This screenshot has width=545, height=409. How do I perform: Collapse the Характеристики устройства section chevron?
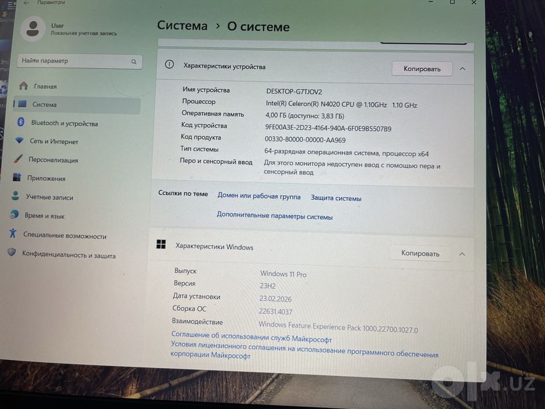pyautogui.click(x=462, y=69)
